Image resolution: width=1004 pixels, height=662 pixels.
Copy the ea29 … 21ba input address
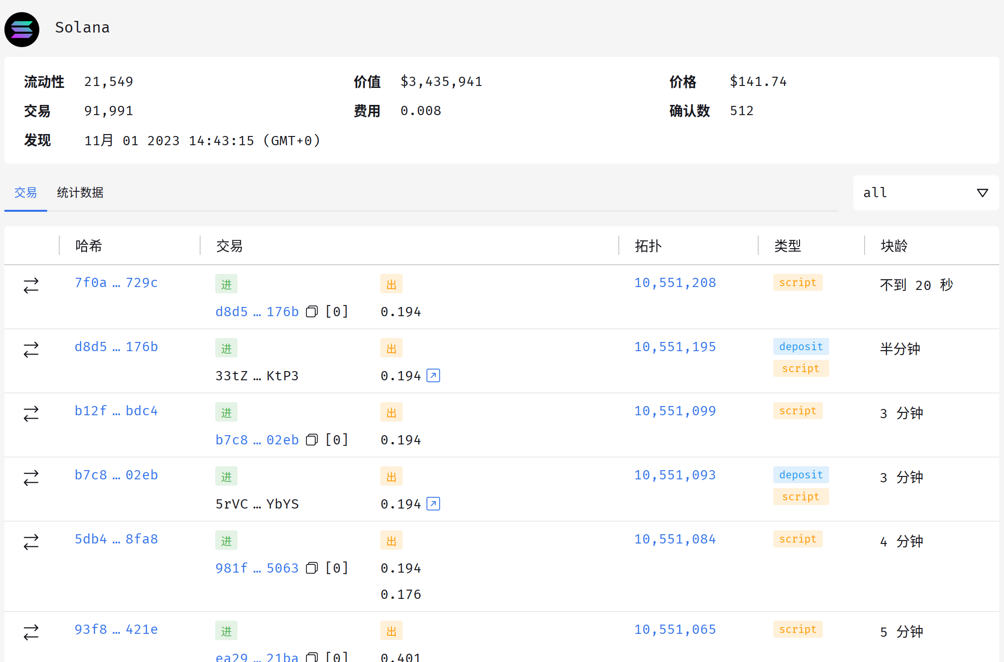pos(312,657)
